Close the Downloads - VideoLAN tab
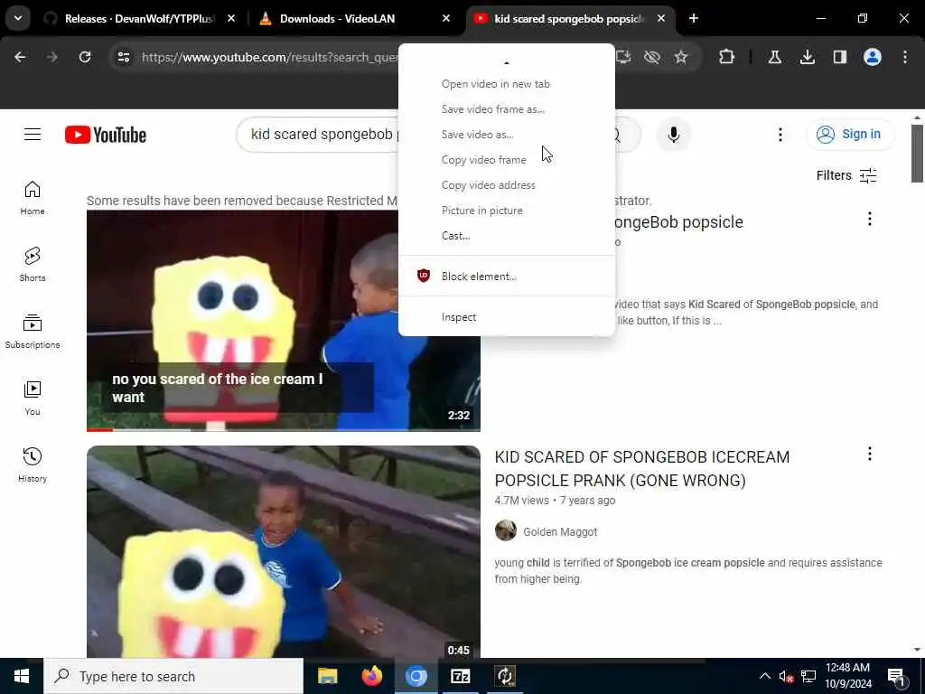The width and height of the screenshot is (925, 694). (446, 19)
